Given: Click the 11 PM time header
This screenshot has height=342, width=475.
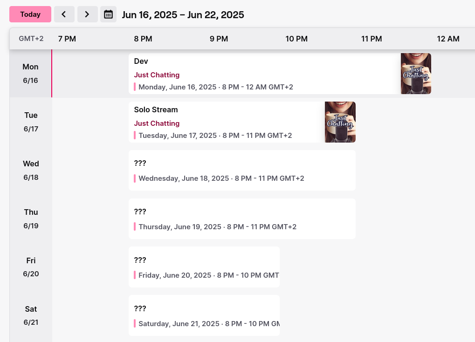Looking at the screenshot, I should pyautogui.click(x=372, y=39).
